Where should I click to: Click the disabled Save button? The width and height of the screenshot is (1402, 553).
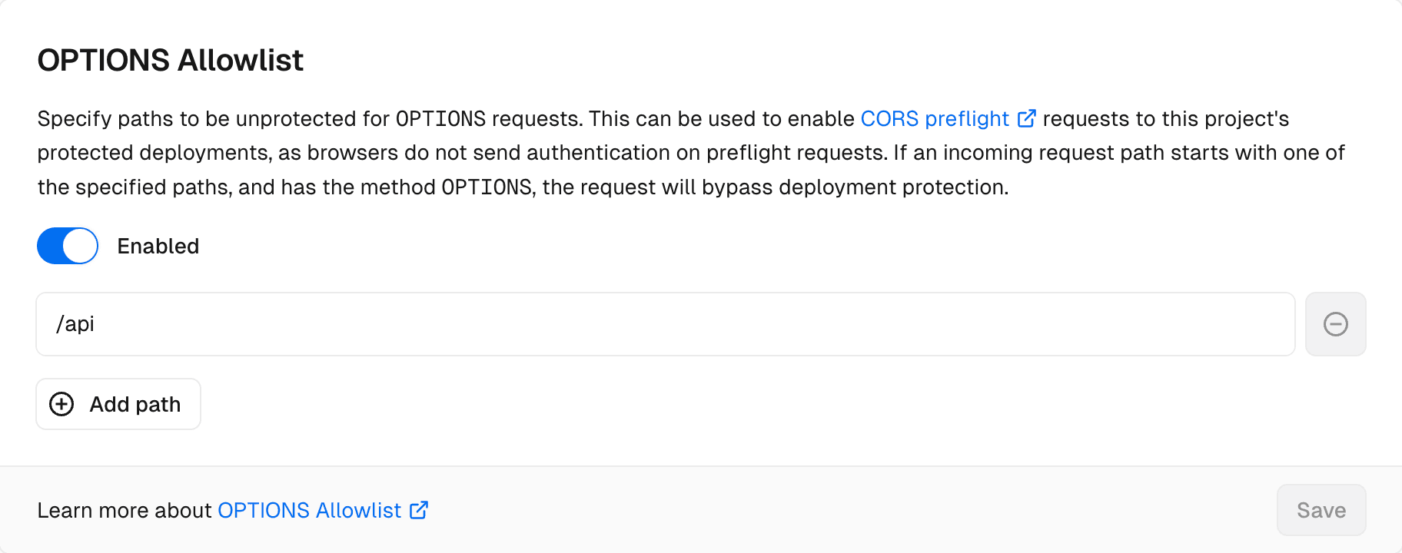coord(1321,510)
